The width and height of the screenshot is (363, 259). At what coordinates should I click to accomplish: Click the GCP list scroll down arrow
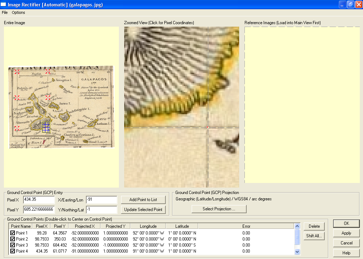coord(297,252)
